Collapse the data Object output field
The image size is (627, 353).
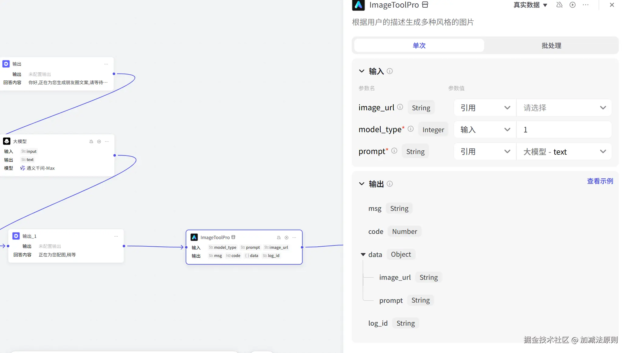coord(363,255)
